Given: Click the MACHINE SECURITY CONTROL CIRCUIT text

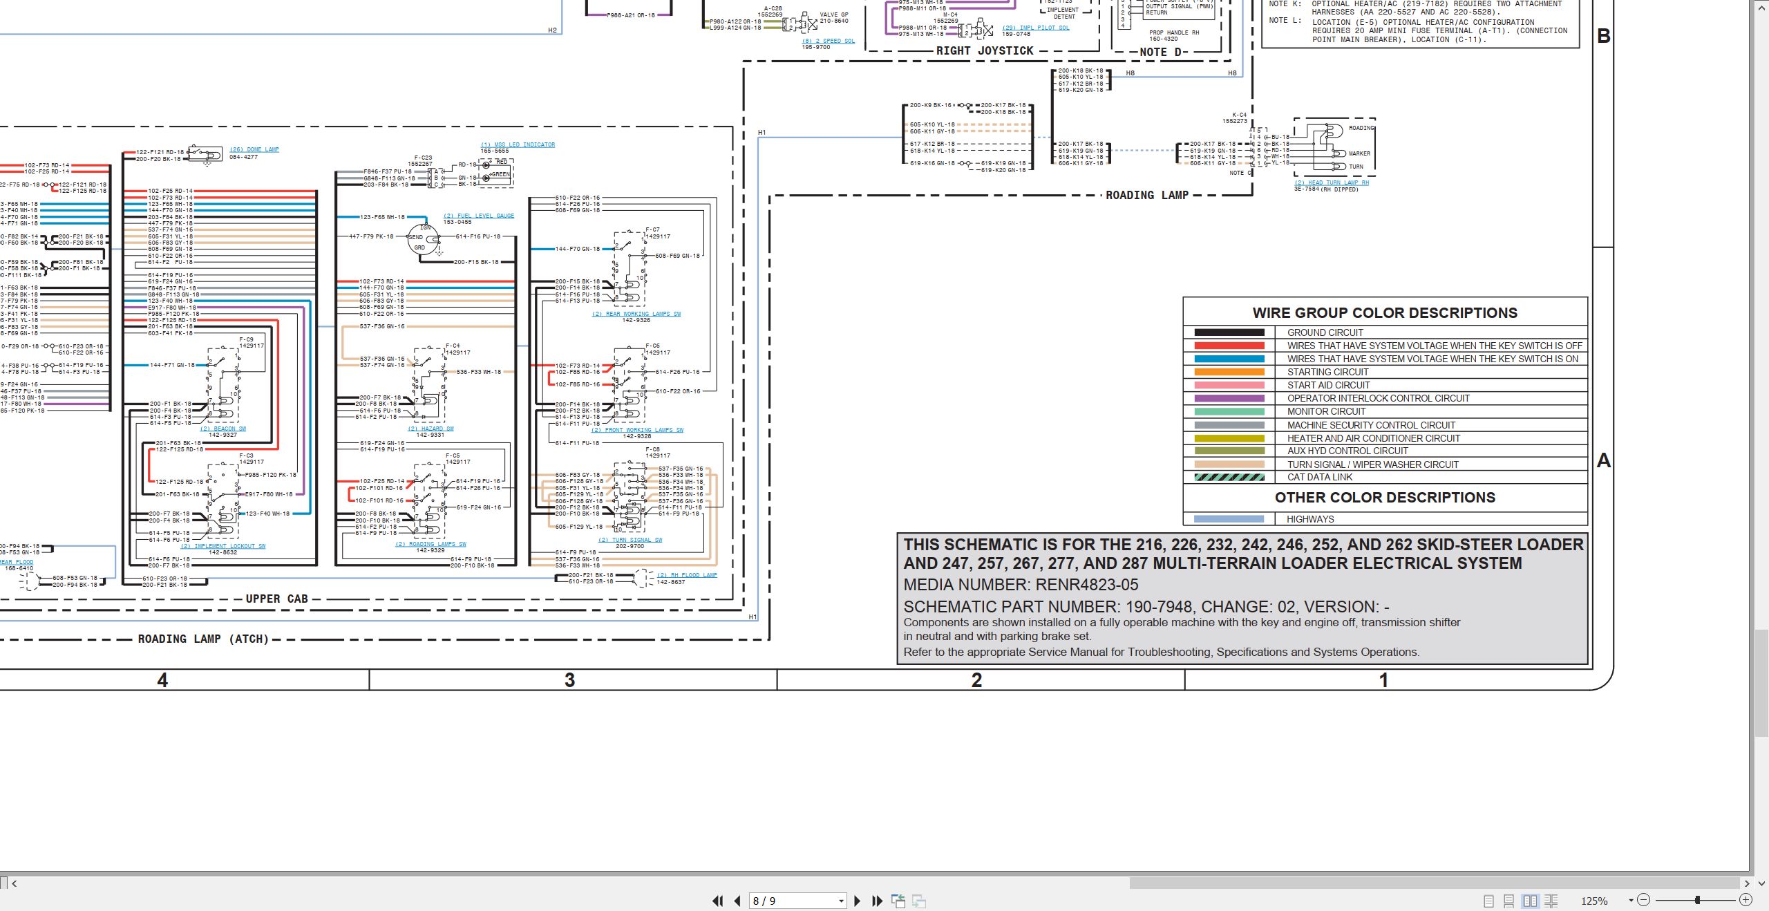Looking at the screenshot, I should click(x=1371, y=425).
